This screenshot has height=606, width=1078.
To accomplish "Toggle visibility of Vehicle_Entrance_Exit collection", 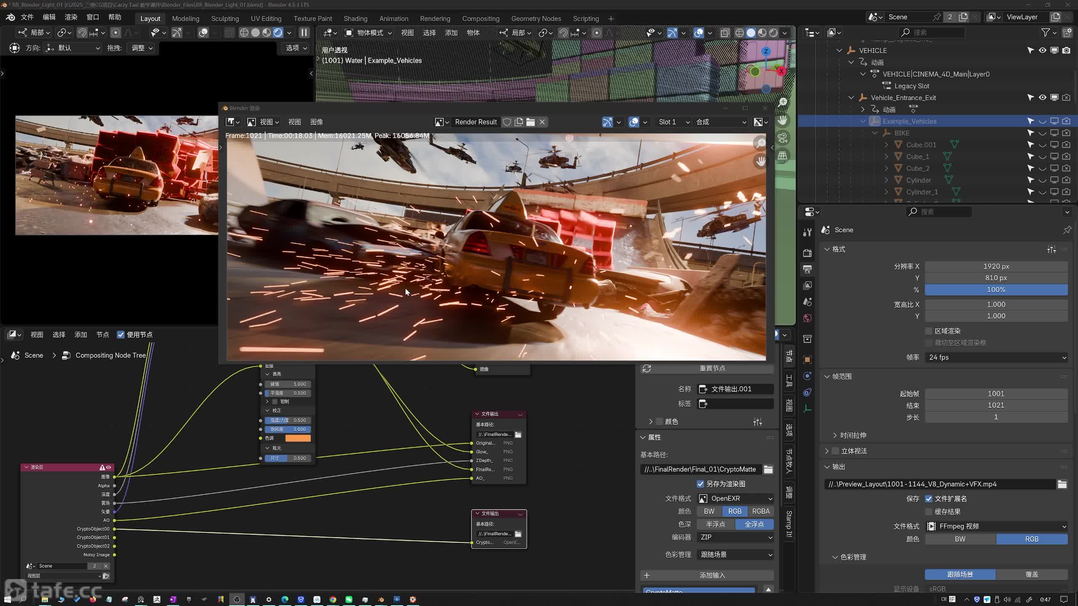I will click(1042, 98).
